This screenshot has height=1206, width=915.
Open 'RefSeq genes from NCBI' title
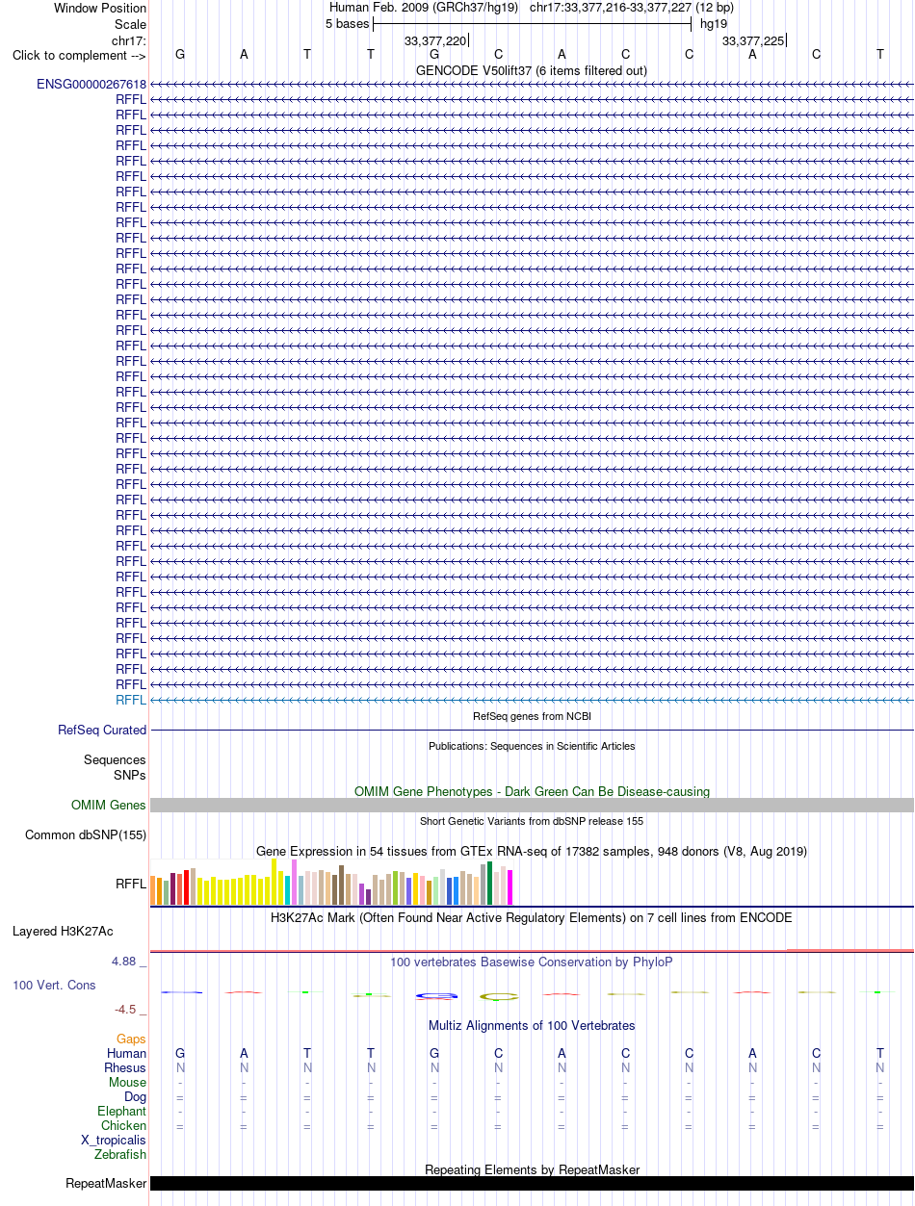point(532,717)
